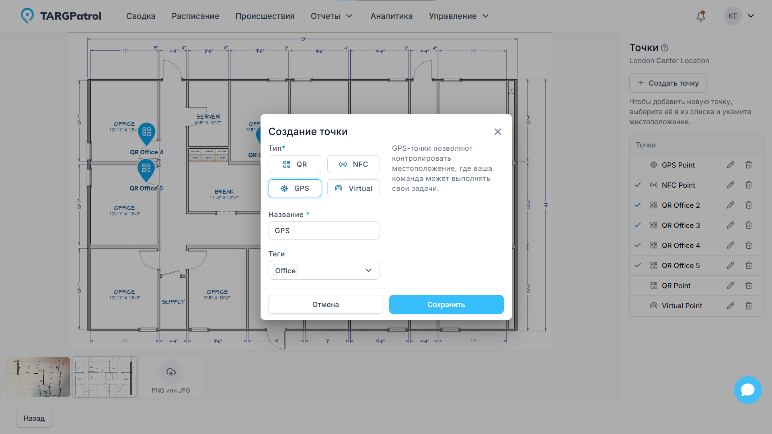Open the help tooltip next to Точки

click(x=665, y=47)
